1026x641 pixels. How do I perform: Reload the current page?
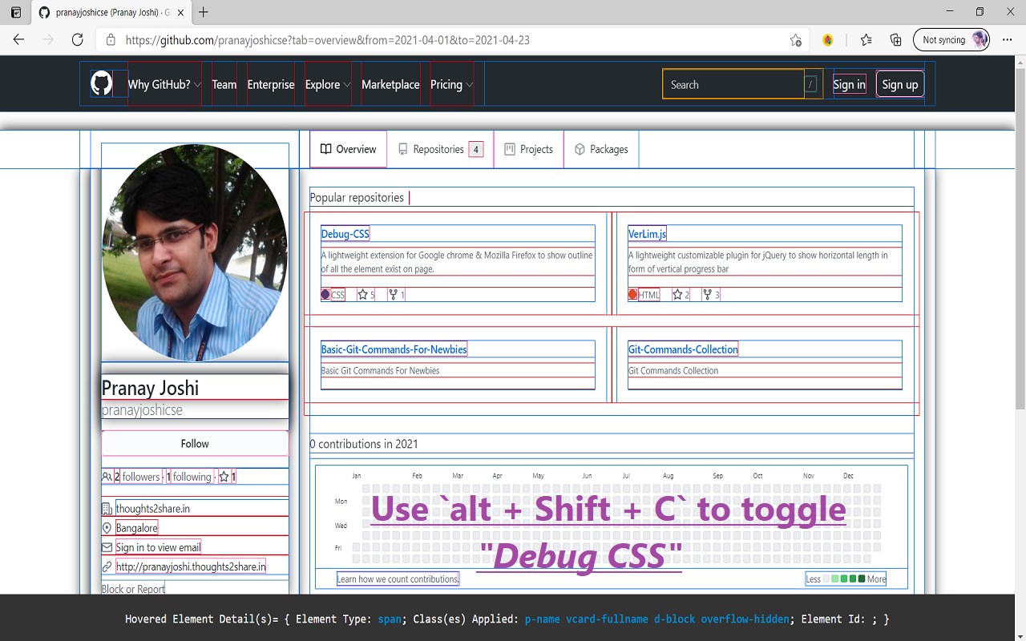tap(78, 40)
